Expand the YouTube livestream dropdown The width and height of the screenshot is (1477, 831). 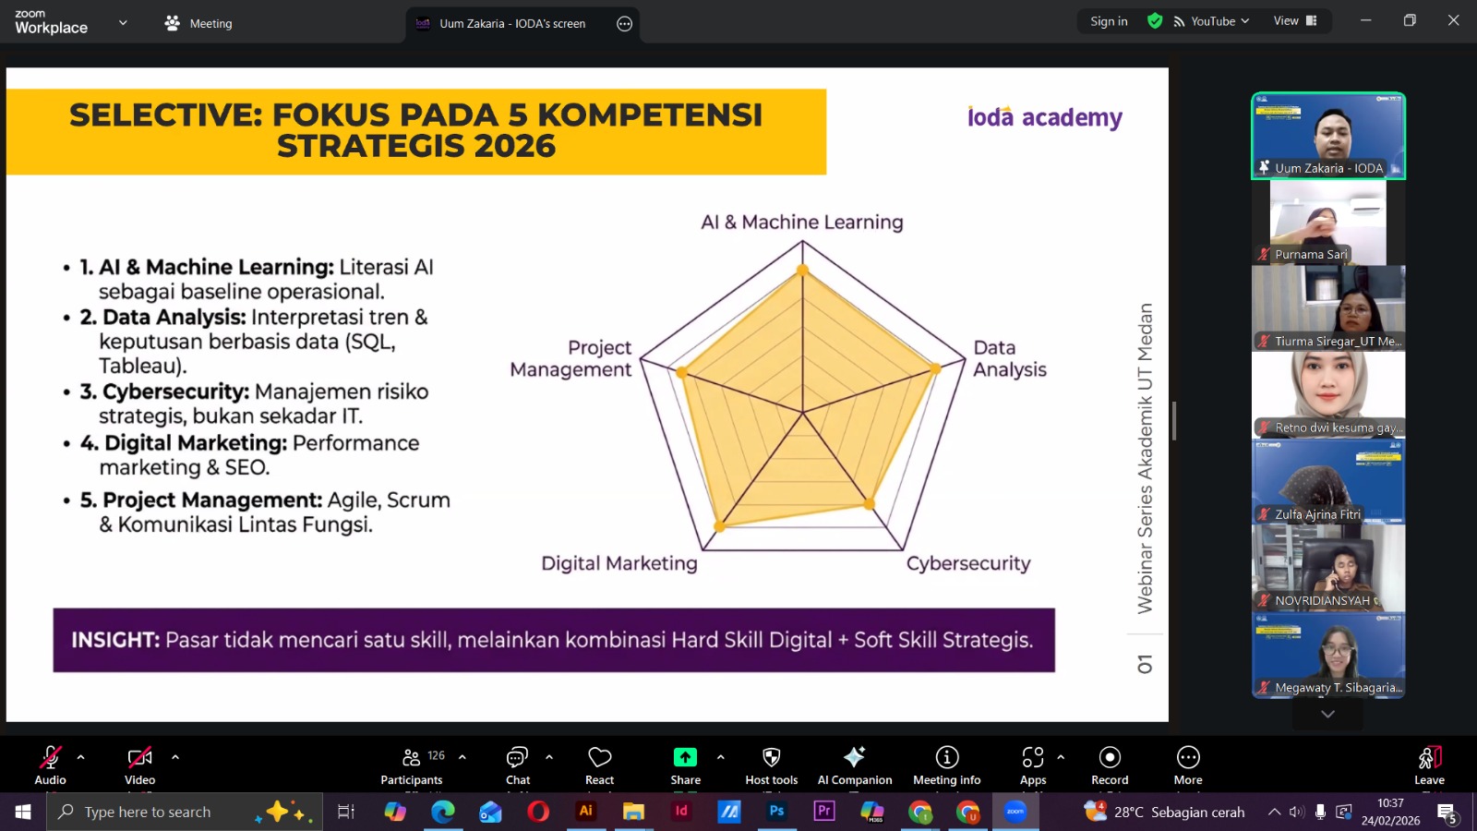1212,21
